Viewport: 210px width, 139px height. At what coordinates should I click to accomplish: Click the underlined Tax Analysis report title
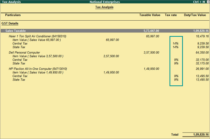[x=104, y=7]
